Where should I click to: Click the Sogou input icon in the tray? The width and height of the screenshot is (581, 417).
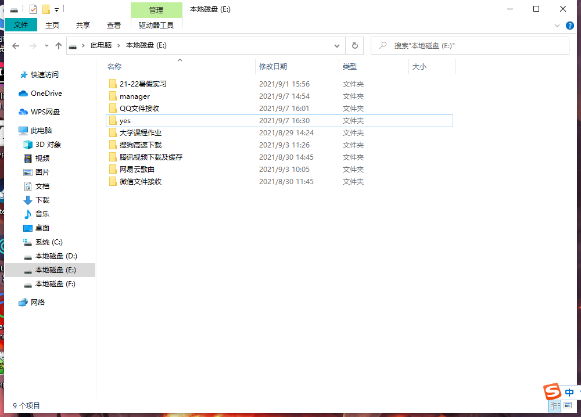[x=552, y=392]
